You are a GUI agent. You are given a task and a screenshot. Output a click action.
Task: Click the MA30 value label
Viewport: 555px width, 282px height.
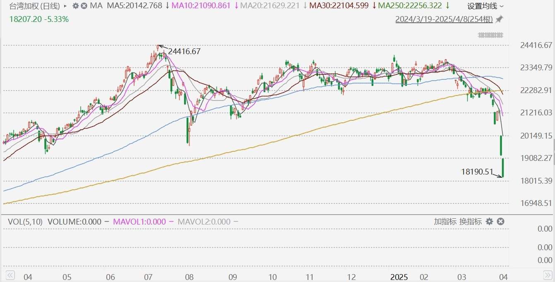tap(339, 6)
